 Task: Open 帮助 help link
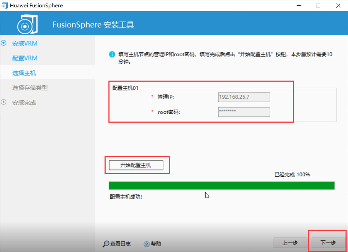tap(156, 244)
